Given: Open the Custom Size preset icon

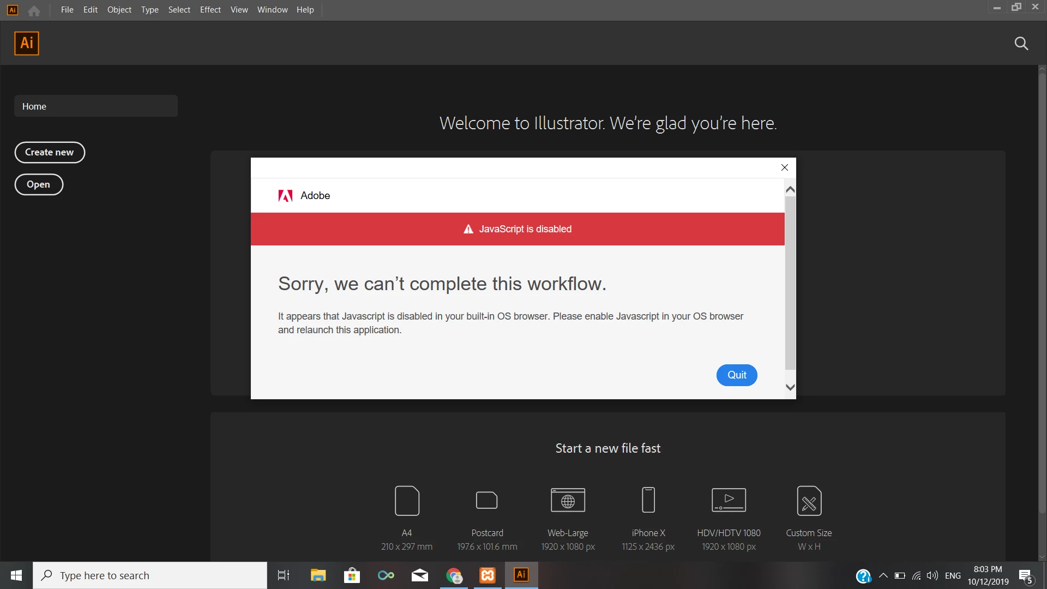Looking at the screenshot, I should coord(809,500).
